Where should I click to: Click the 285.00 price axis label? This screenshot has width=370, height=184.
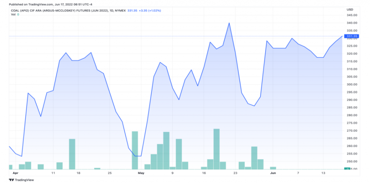[x=351, y=107]
